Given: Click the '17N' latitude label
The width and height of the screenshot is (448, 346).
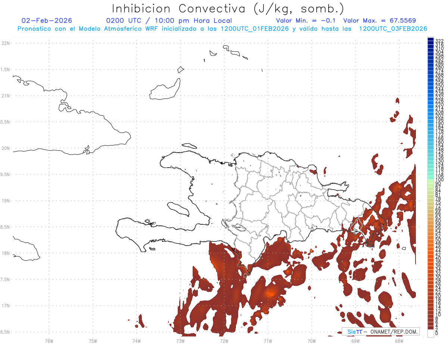Looking at the screenshot, I should [x=6, y=306].
